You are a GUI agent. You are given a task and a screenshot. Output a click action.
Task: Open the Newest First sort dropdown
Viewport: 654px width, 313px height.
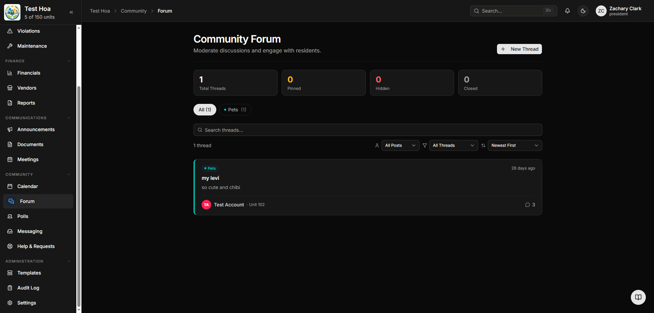[515, 145]
